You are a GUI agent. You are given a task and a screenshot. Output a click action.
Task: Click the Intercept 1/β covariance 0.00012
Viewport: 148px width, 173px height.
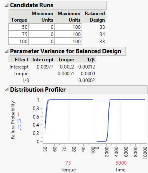pos(87,67)
